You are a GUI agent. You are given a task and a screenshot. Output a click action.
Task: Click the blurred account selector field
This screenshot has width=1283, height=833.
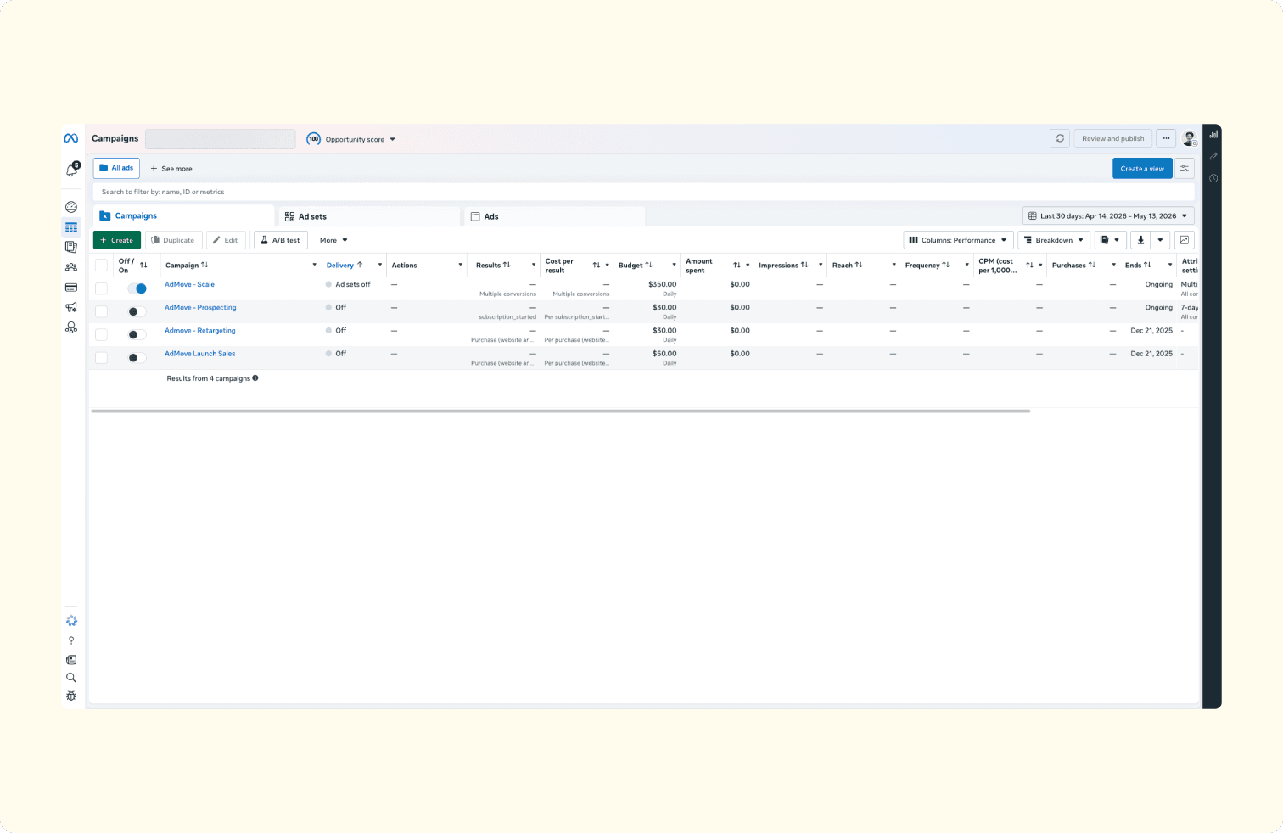coord(221,139)
